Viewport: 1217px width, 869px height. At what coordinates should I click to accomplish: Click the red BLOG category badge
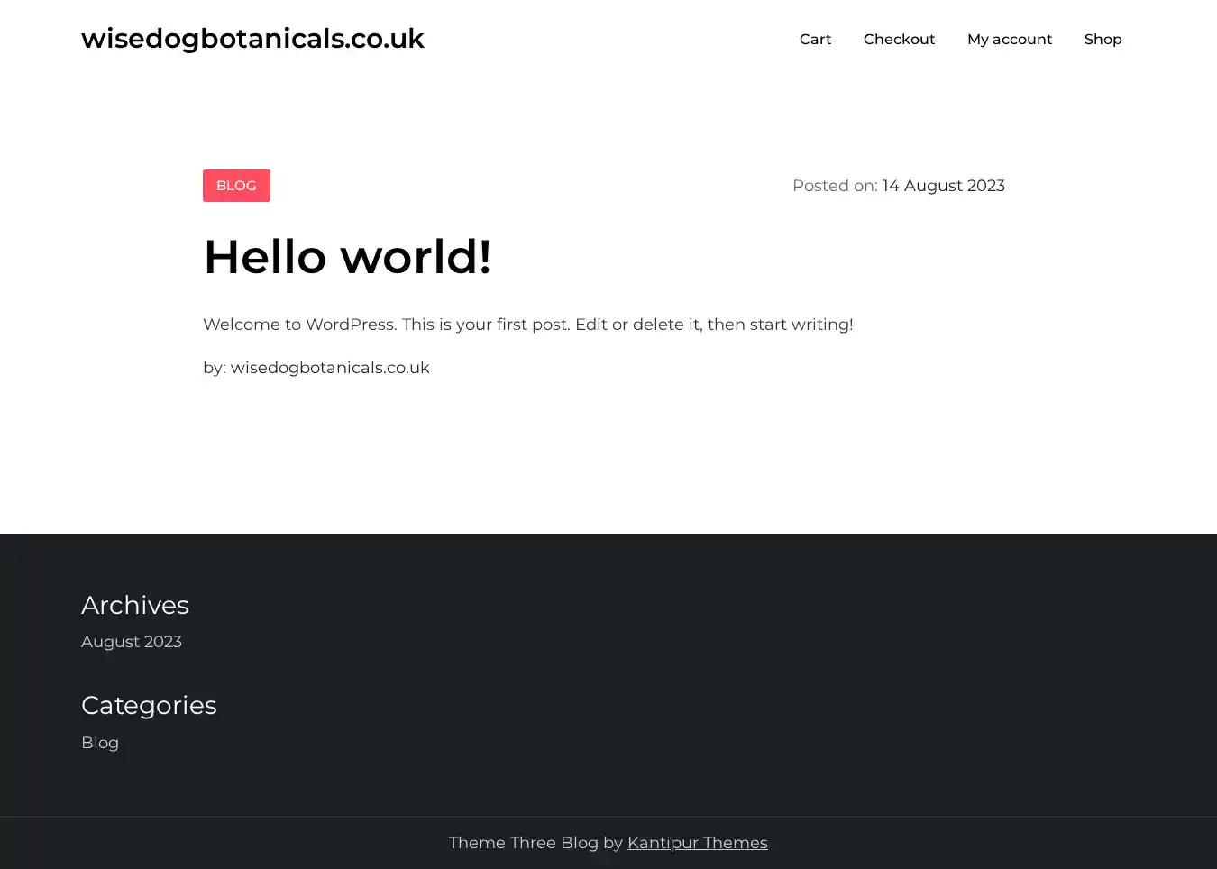(236, 186)
